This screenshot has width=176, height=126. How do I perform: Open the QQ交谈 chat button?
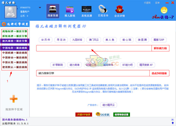coord(102,114)
